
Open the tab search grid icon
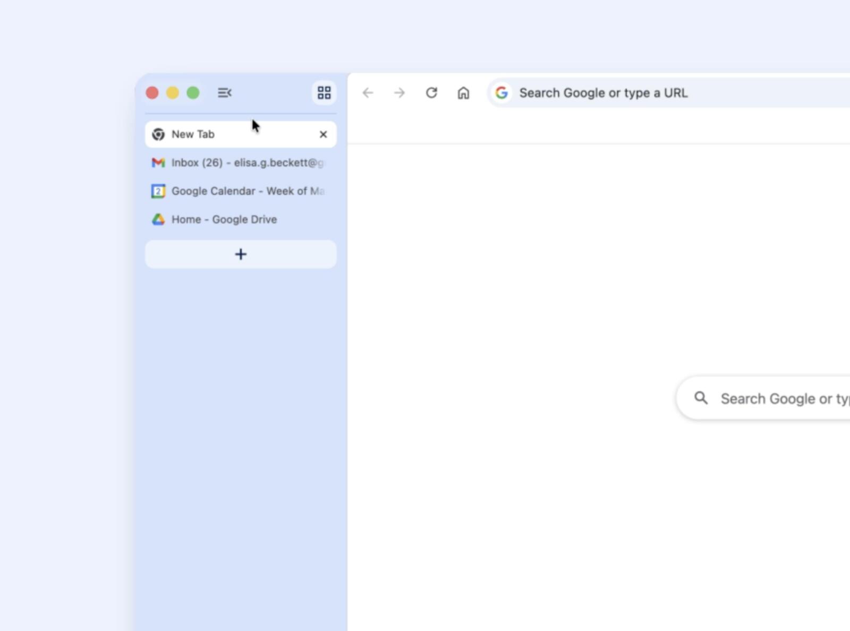coord(324,92)
